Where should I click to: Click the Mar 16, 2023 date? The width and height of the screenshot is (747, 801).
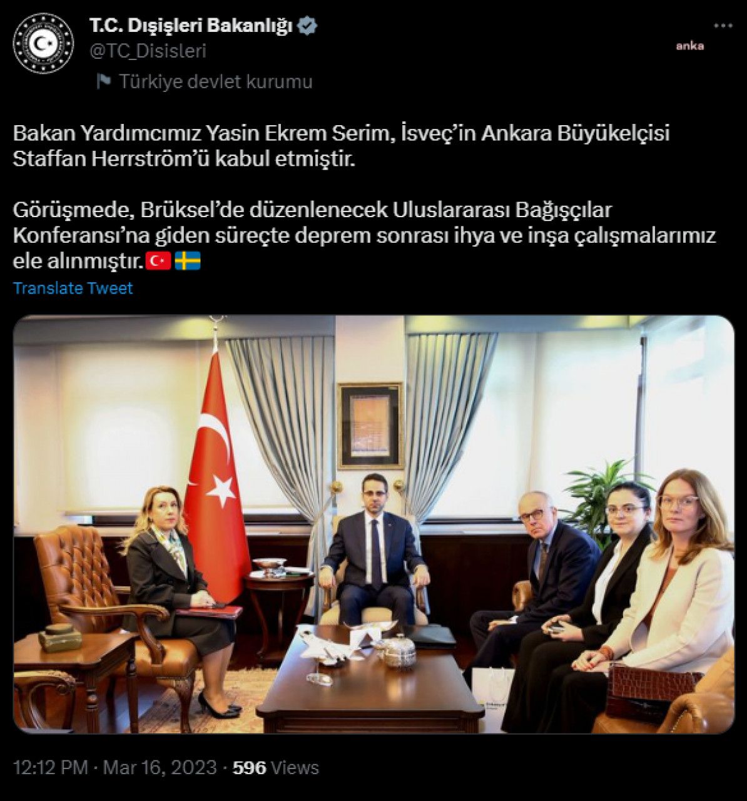(x=160, y=767)
